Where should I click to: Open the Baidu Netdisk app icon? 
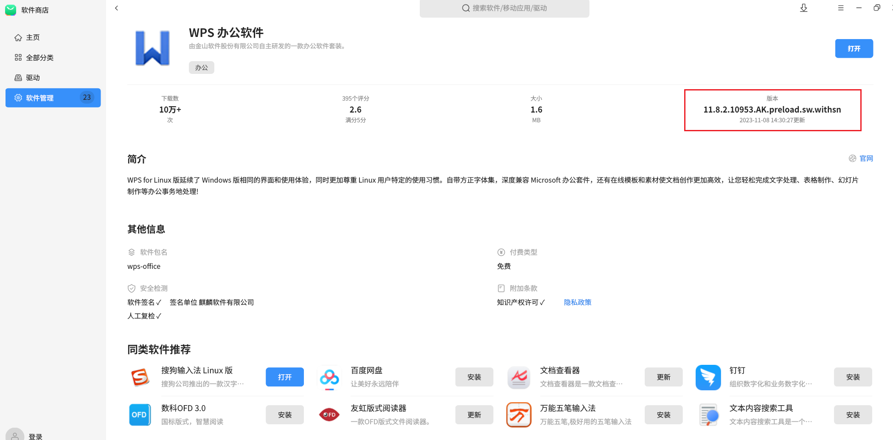coord(329,377)
